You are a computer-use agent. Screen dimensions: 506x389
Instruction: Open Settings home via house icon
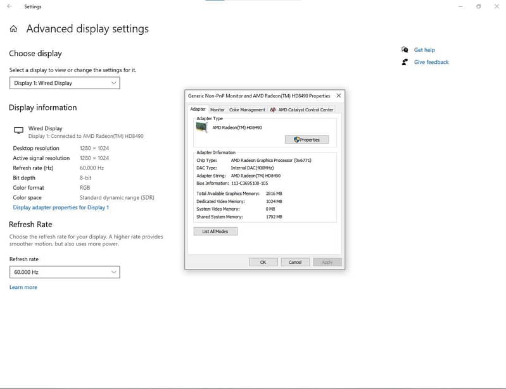tap(13, 29)
